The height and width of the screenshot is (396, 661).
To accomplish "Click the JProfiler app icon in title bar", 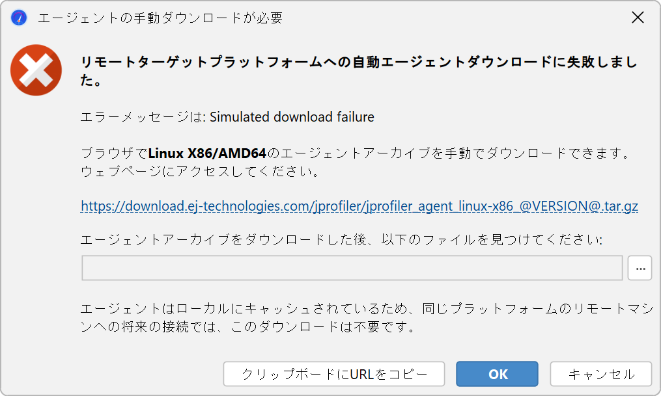I will [18, 18].
